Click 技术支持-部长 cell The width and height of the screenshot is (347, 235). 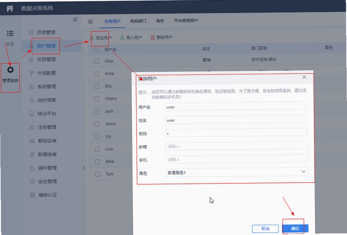(264, 59)
